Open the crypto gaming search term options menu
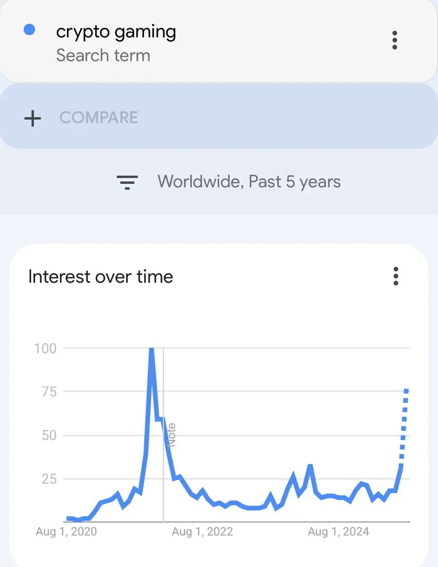Viewport: 438px width, 567px height. (x=395, y=41)
